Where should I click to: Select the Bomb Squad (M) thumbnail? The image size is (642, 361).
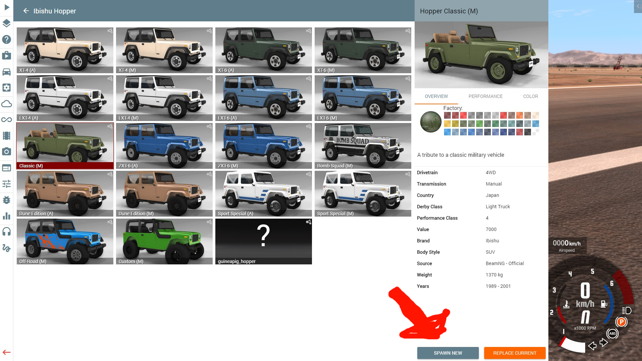363,146
